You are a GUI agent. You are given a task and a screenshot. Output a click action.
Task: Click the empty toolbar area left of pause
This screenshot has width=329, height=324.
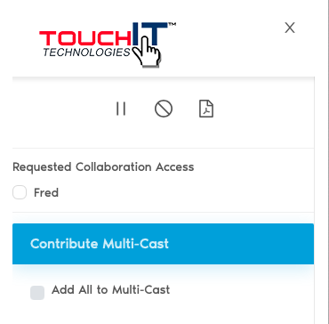click(x=62, y=109)
